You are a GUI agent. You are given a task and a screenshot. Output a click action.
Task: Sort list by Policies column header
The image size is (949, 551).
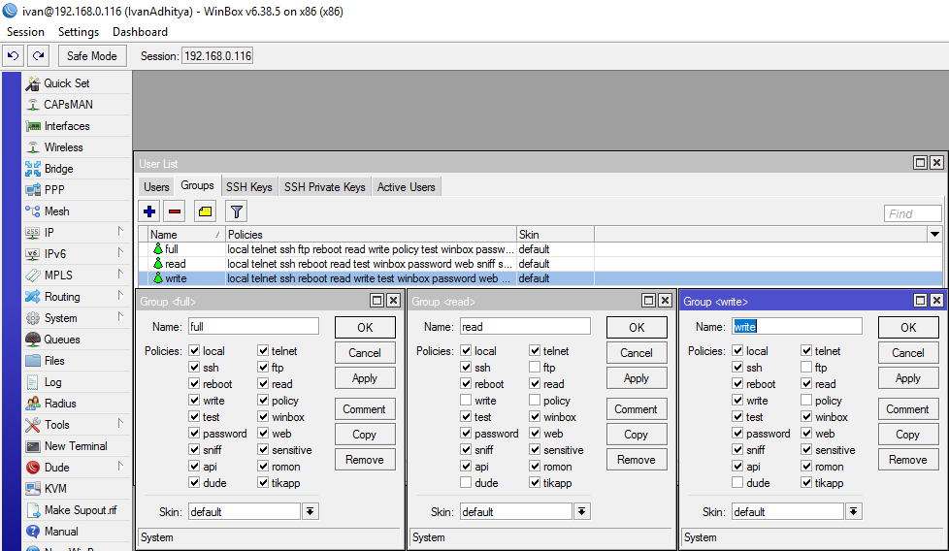(371, 234)
